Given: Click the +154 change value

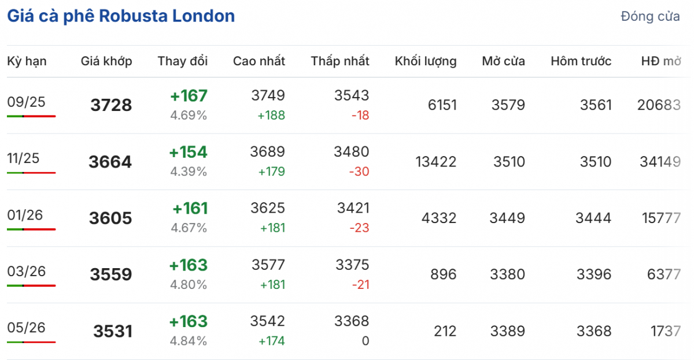Looking at the screenshot, I should click(188, 152).
